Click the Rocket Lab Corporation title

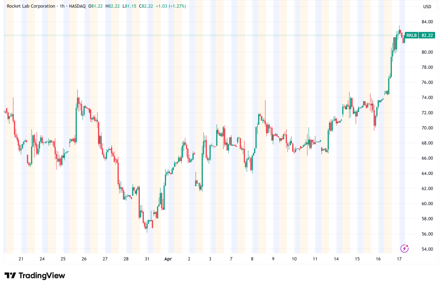pos(31,6)
